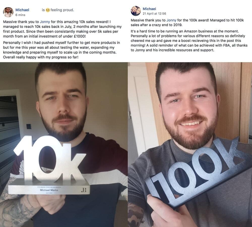Open the selfie photo with the 10k trophy

tap(64, 145)
